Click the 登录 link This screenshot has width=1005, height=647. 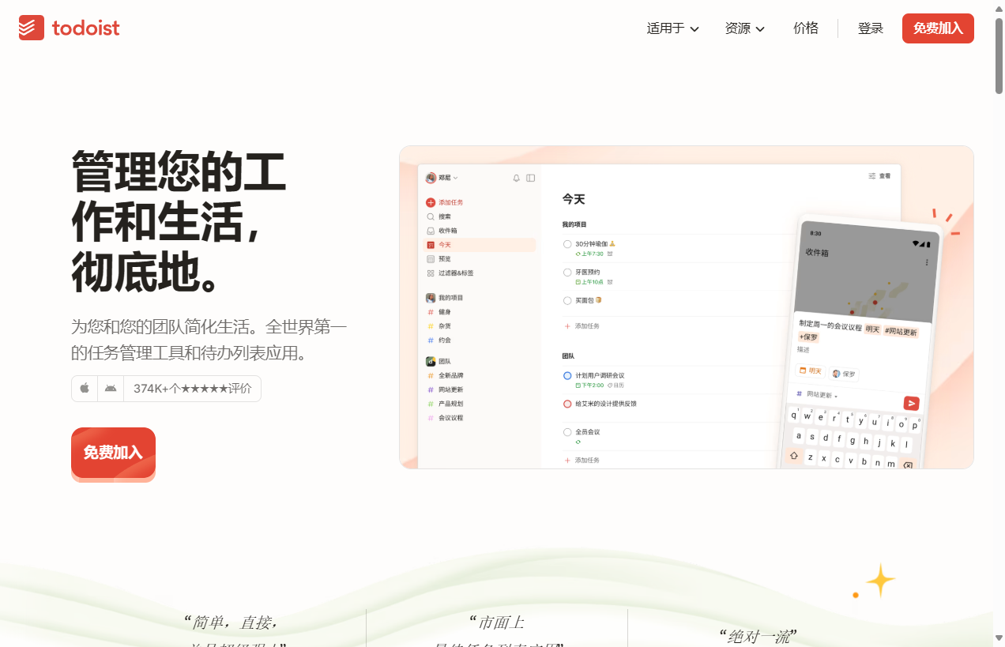[x=870, y=28]
